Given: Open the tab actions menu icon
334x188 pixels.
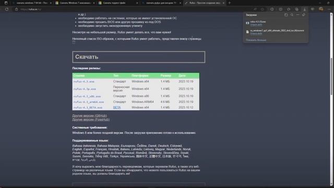Looking at the screenshot, I should pos(6,3).
